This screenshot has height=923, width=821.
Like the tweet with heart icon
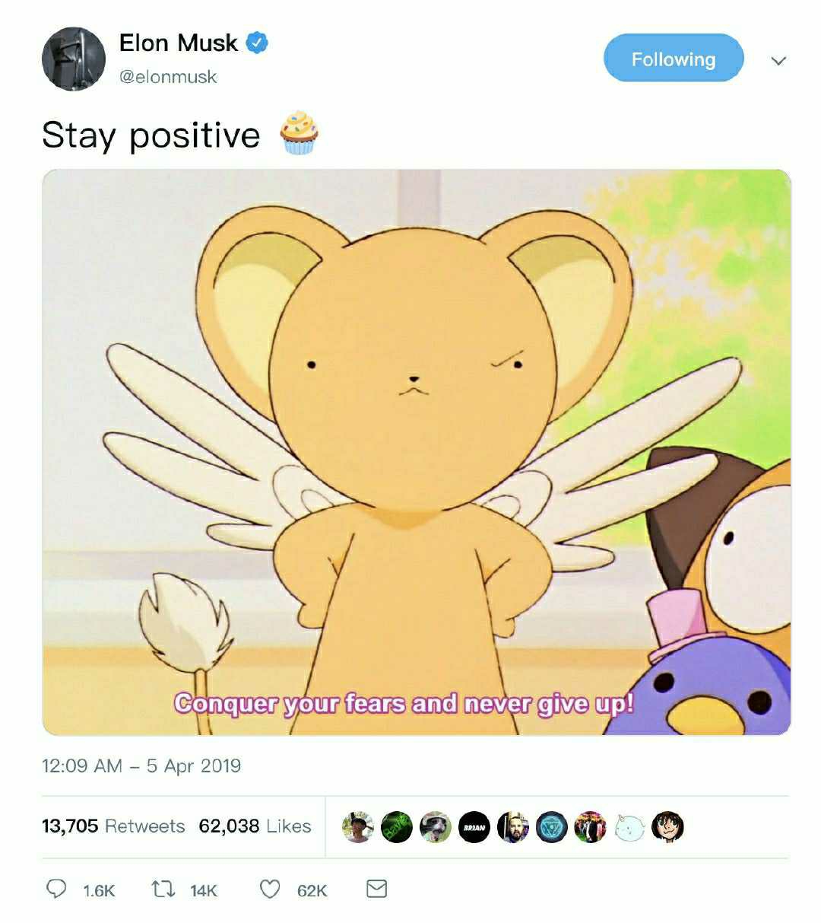pos(270,889)
